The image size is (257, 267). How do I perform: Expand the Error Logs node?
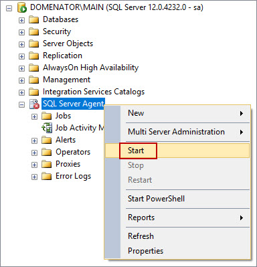[x=34, y=177]
